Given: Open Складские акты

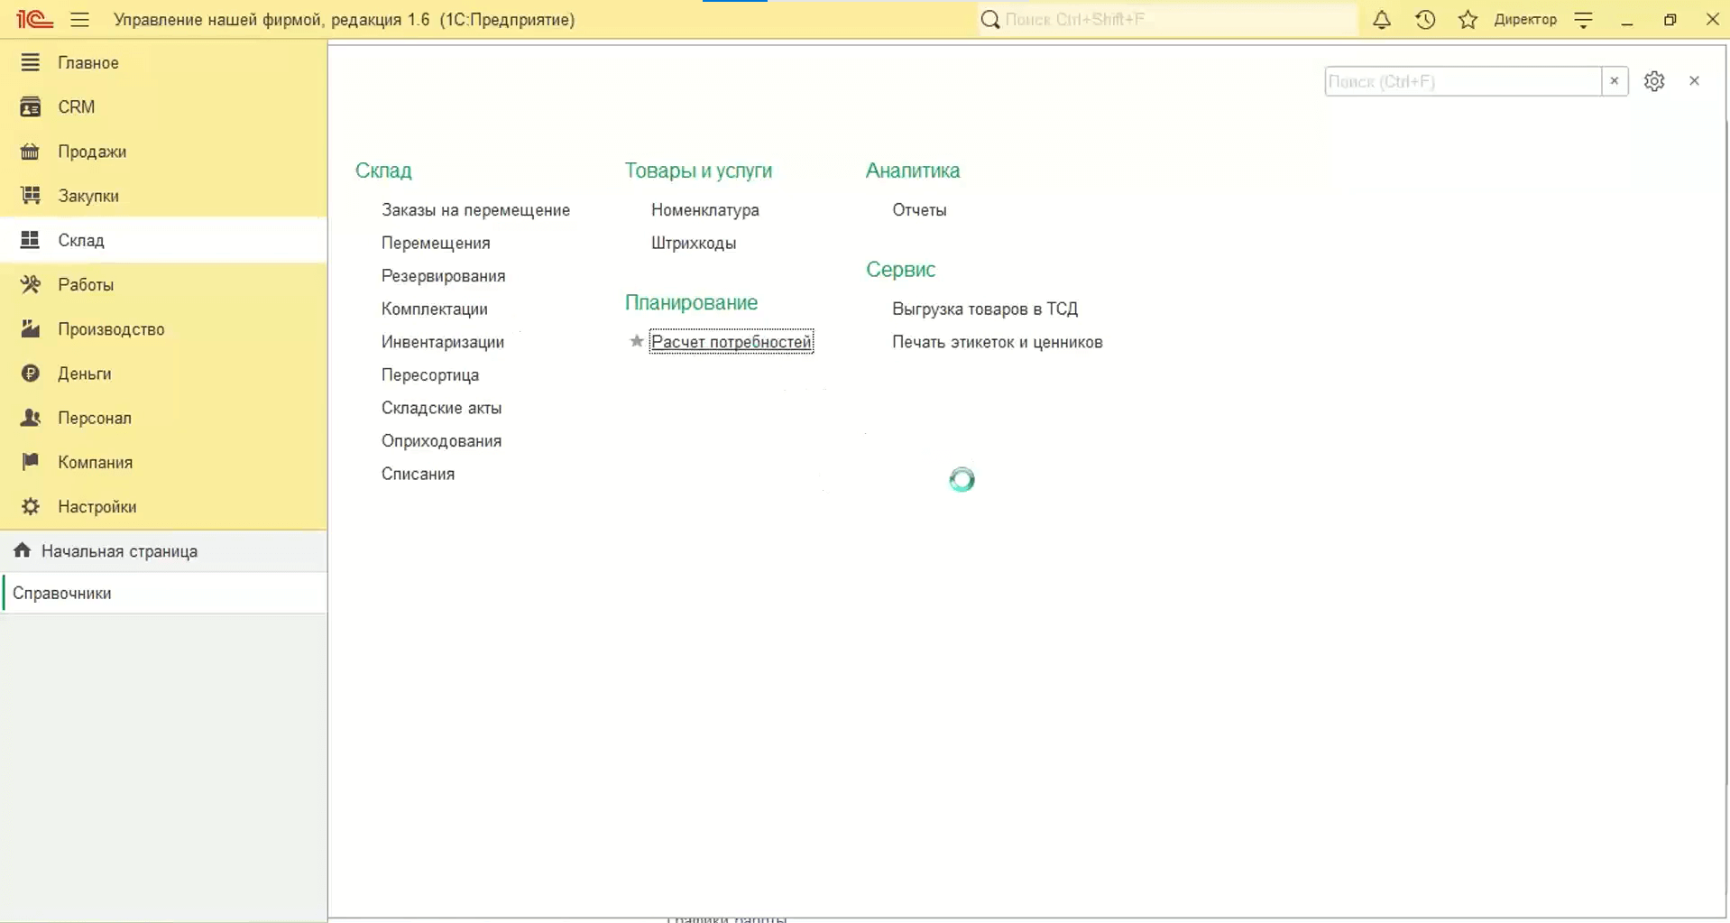Looking at the screenshot, I should [441, 407].
